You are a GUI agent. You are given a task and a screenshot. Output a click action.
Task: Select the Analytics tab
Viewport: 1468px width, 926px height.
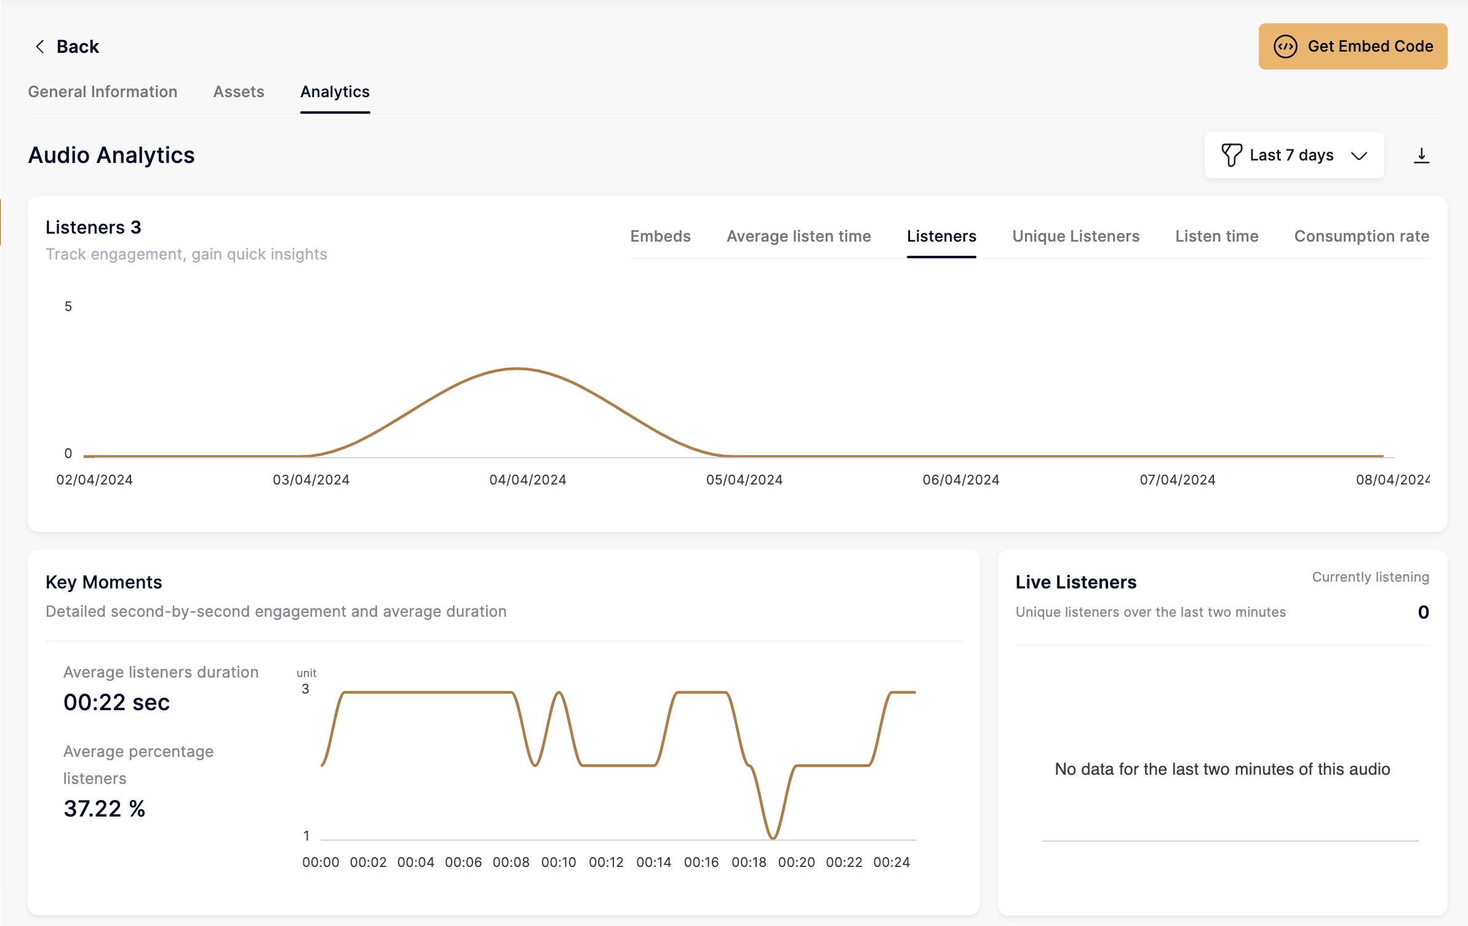[335, 92]
